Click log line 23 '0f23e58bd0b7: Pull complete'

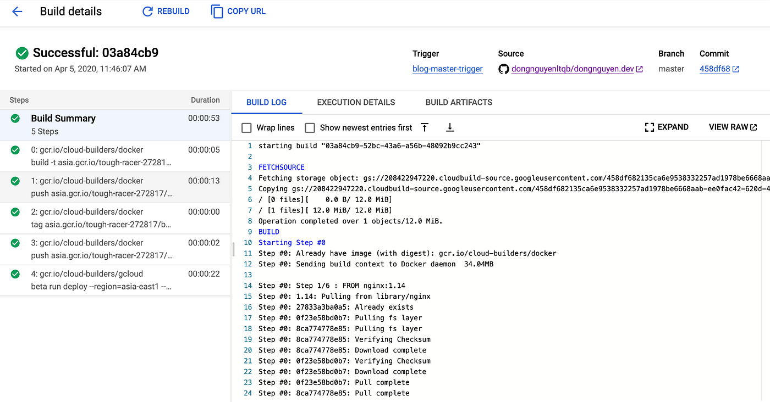(x=334, y=383)
